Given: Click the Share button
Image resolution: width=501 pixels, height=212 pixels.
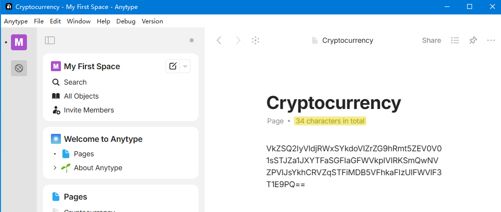Looking at the screenshot, I should pyautogui.click(x=431, y=40).
